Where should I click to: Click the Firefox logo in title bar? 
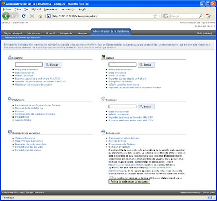click(x=3, y=3)
